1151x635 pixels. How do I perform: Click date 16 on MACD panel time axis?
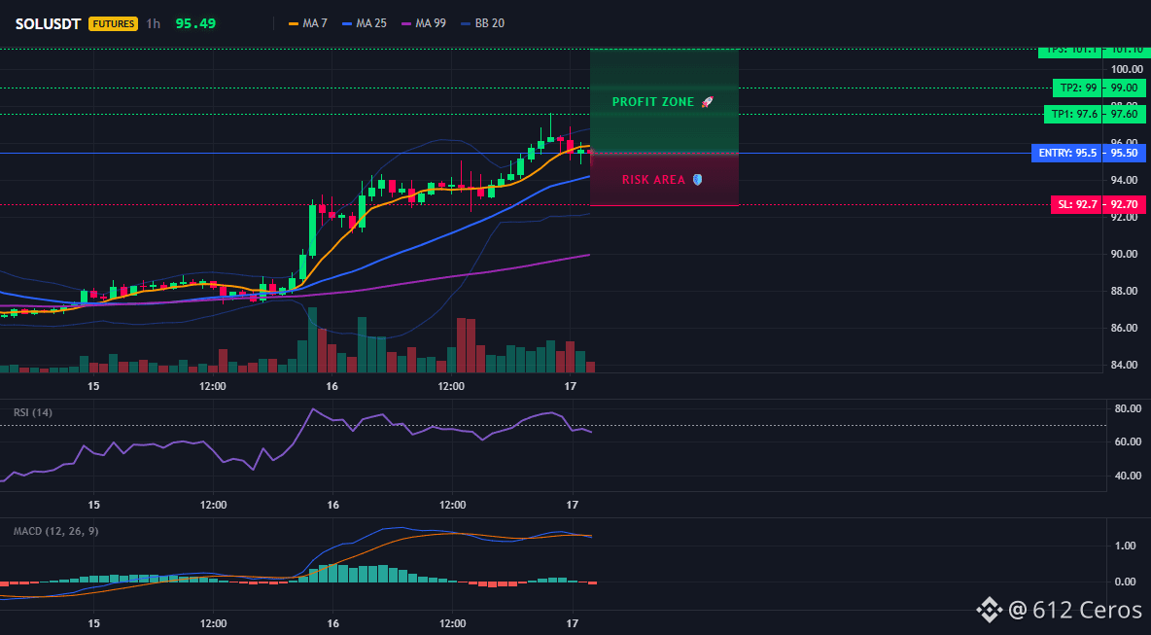pyautogui.click(x=331, y=624)
